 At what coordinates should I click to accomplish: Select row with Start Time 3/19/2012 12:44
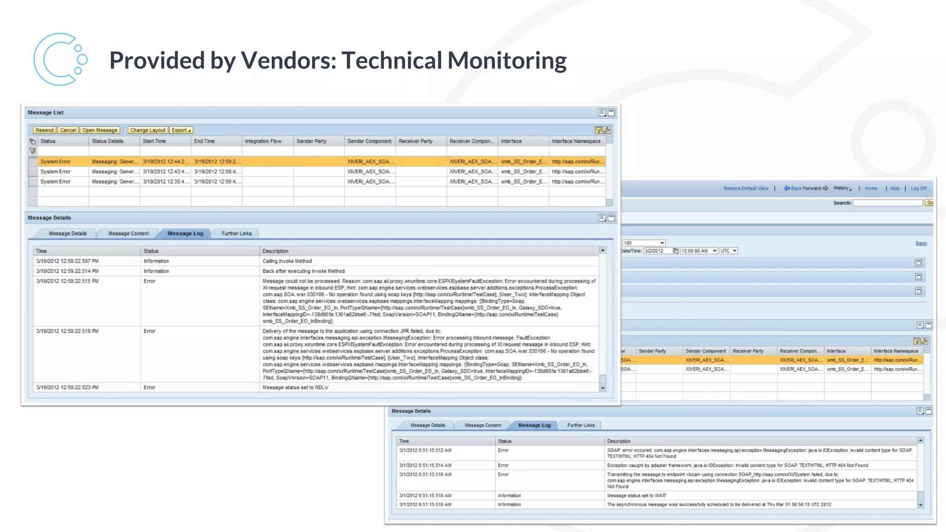(x=316, y=162)
